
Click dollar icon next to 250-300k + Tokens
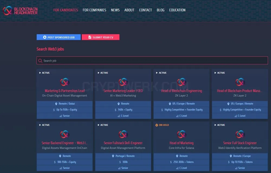click(171, 162)
